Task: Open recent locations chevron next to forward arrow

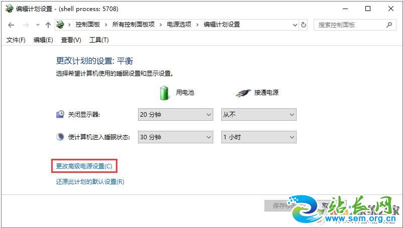Action: 38,25
